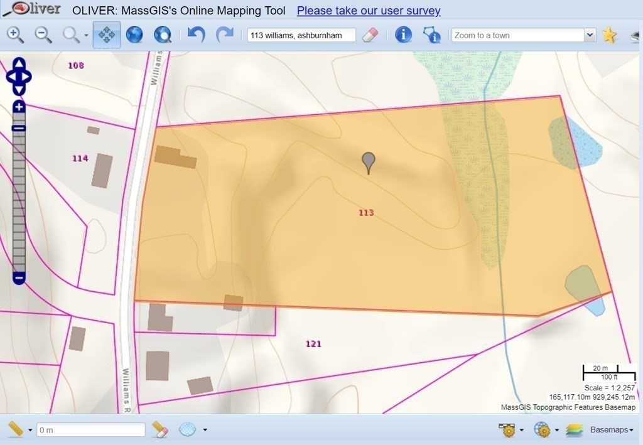Go back to previous map view
The width and height of the screenshot is (643, 445).
197,35
